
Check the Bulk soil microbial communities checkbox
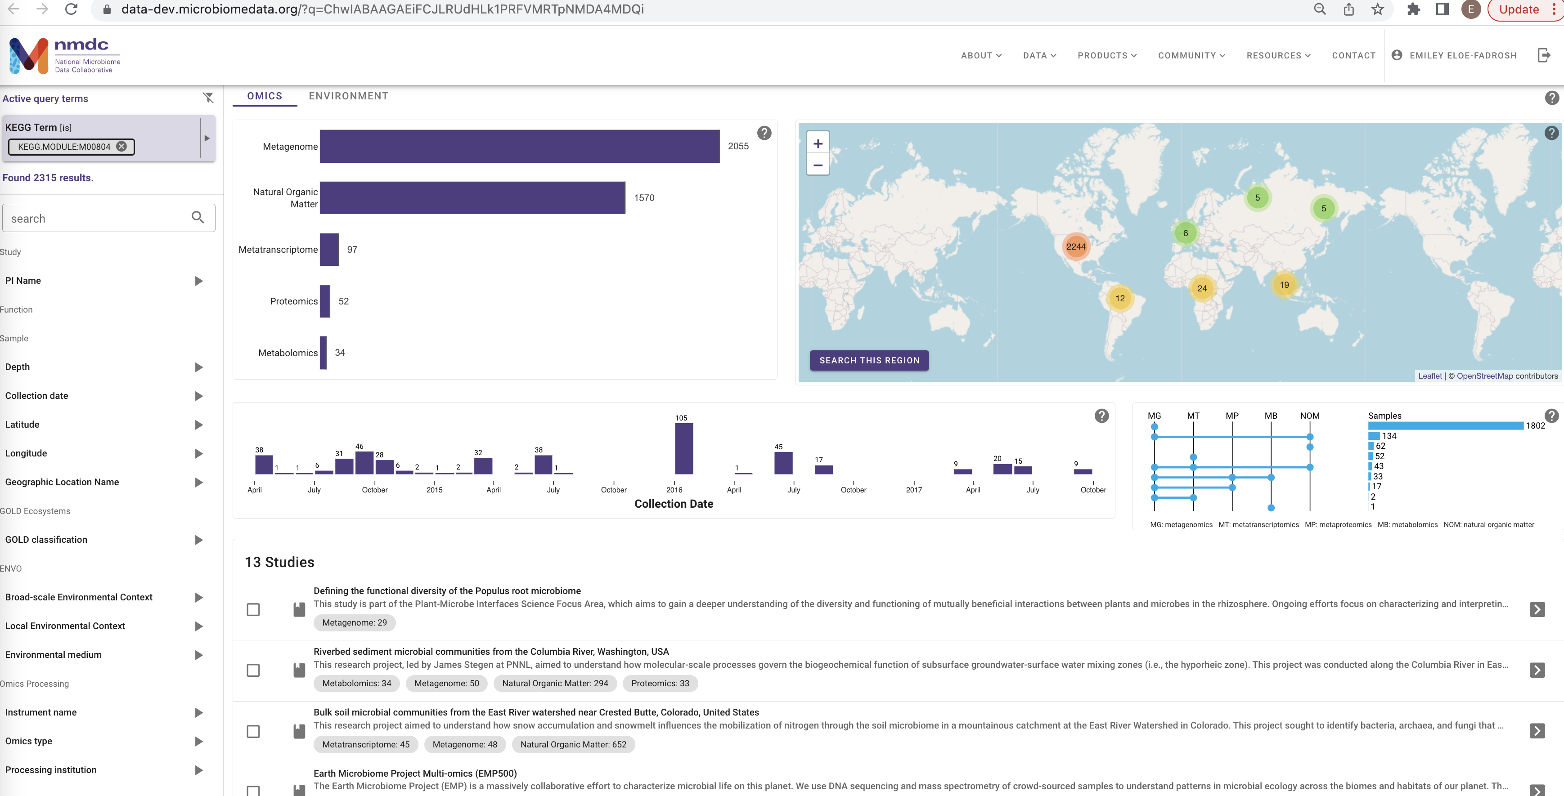coord(253,732)
